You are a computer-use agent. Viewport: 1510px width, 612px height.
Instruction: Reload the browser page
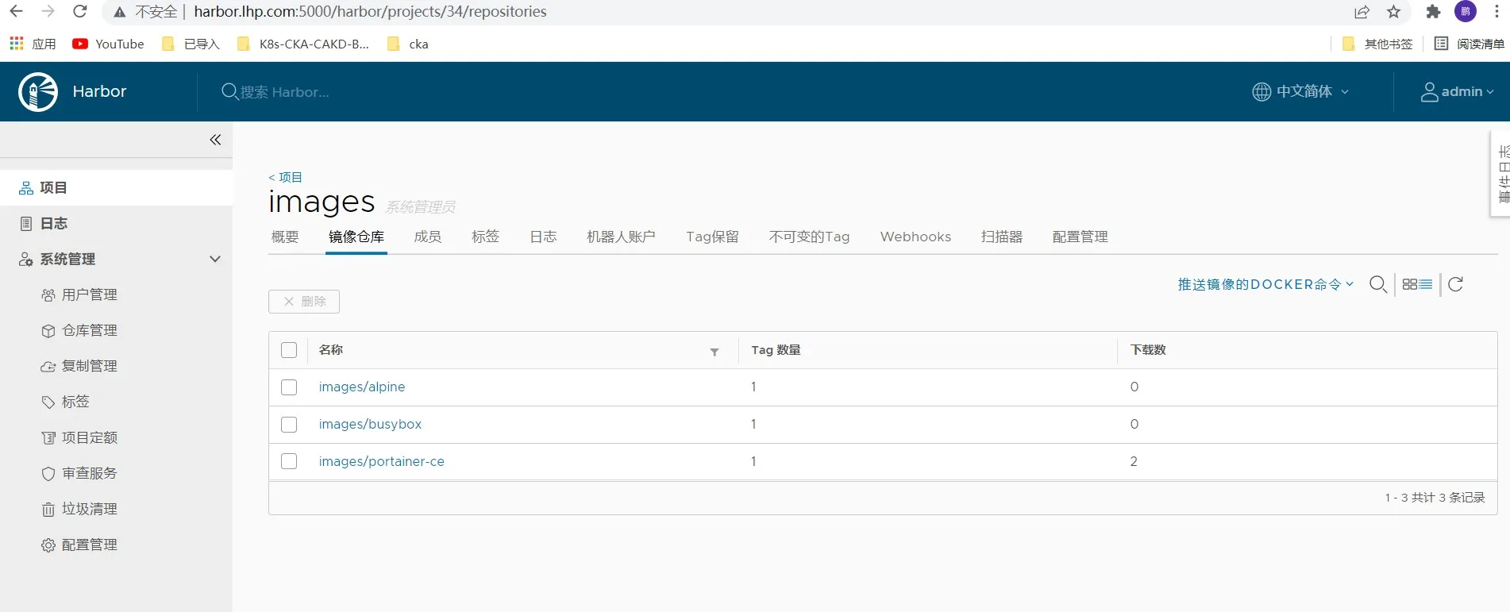[x=79, y=11]
